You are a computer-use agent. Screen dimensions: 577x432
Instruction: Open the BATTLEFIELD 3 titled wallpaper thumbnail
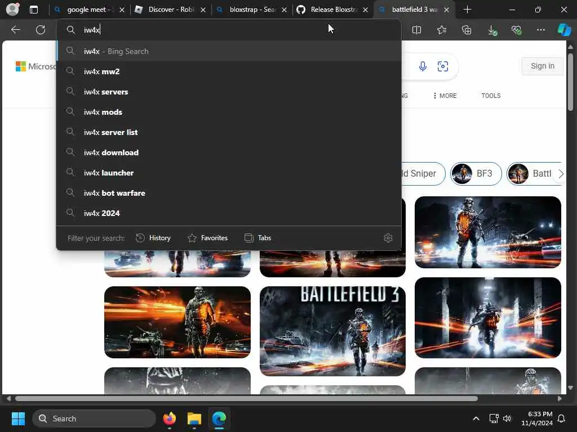(332, 331)
